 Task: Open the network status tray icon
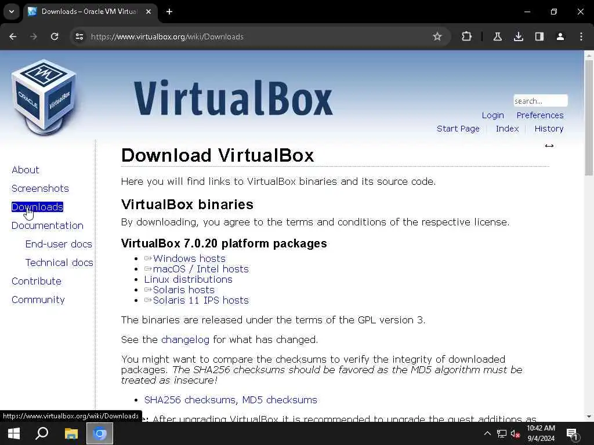pyautogui.click(x=502, y=433)
